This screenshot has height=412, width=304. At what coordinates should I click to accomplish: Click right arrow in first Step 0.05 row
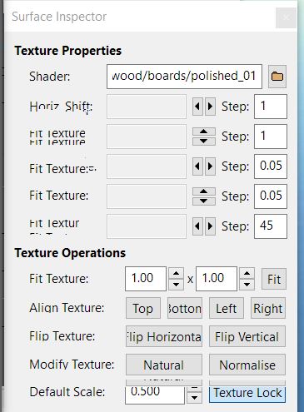(x=210, y=166)
